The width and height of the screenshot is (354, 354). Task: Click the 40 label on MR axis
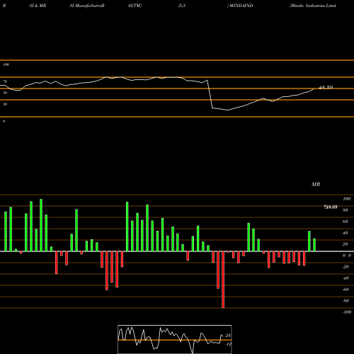click(x=346, y=233)
